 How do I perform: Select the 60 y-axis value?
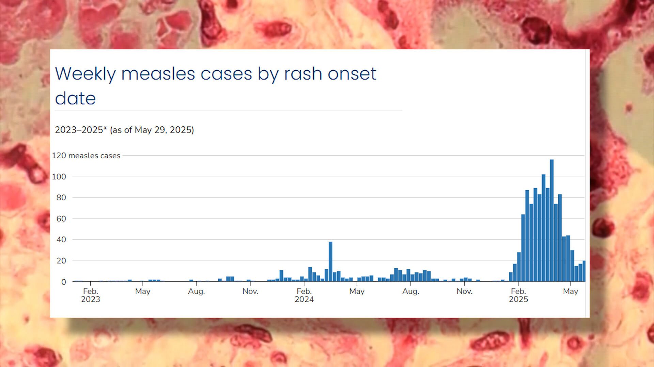61,219
